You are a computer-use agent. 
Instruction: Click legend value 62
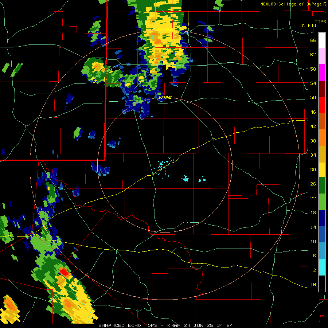[313, 54]
